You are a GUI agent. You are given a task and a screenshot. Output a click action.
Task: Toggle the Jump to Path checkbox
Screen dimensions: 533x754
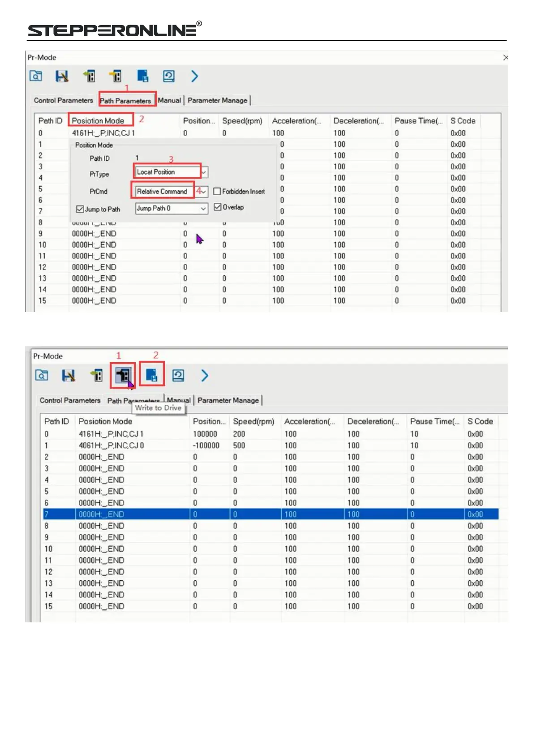click(x=80, y=209)
